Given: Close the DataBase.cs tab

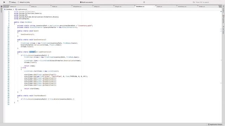Looking at the screenshot, I should (154, 7).
